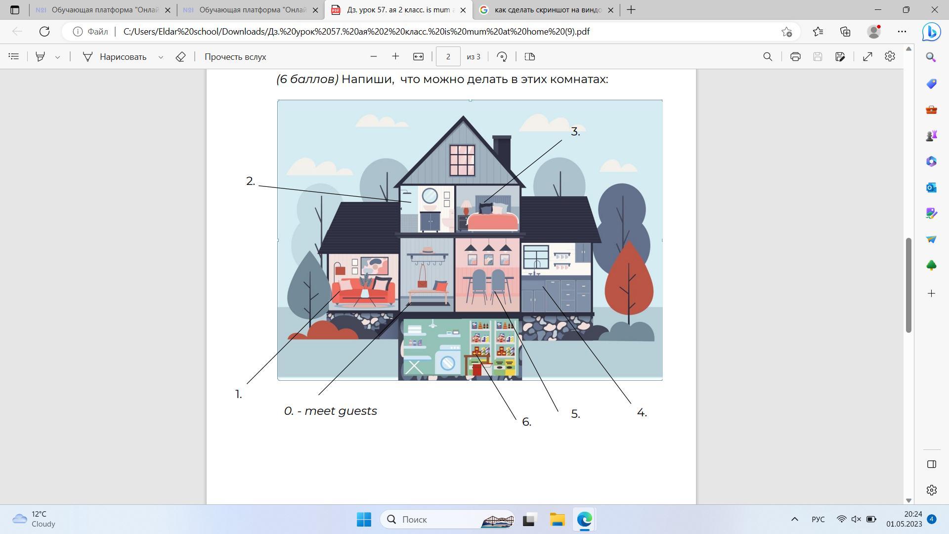Select the eraser tool

click(180, 56)
